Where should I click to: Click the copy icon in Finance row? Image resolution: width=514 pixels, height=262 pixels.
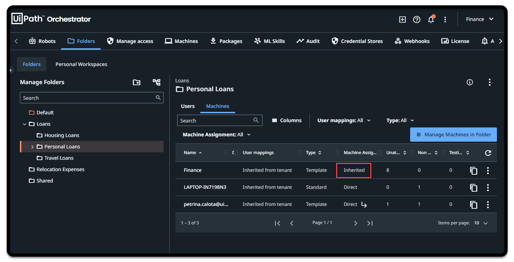[x=473, y=171]
